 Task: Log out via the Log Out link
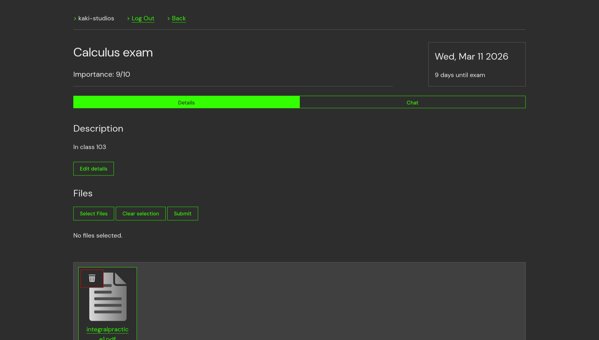pyautogui.click(x=143, y=18)
